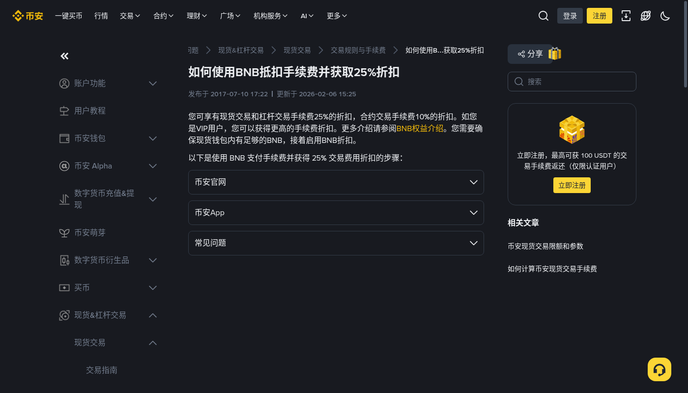Image resolution: width=688 pixels, height=393 pixels.
Task: Go to 交易规则与手续费 breadcrumb
Action: click(x=358, y=50)
